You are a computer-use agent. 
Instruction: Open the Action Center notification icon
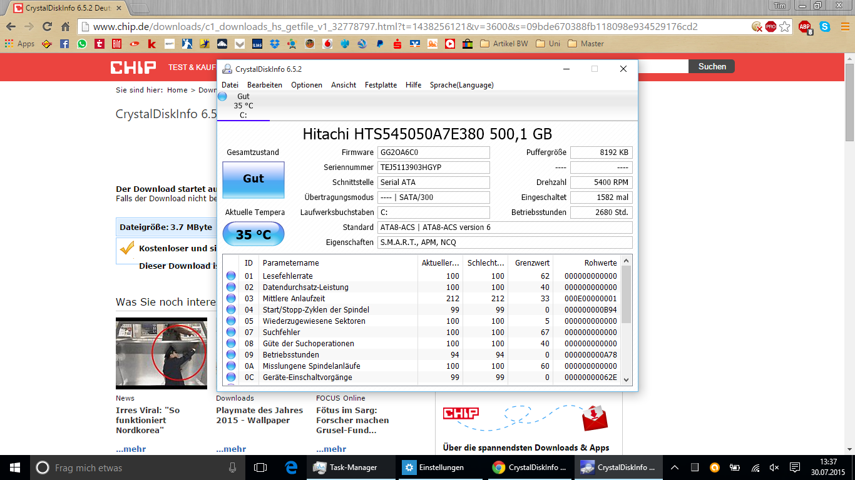click(x=795, y=467)
